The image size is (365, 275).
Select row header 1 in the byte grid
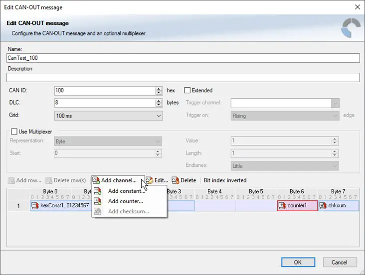pos(18,206)
